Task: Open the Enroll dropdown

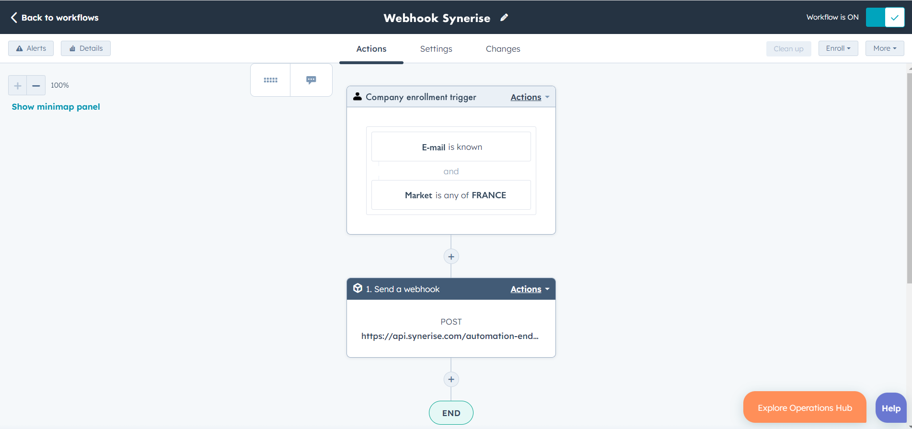Action: pos(838,48)
